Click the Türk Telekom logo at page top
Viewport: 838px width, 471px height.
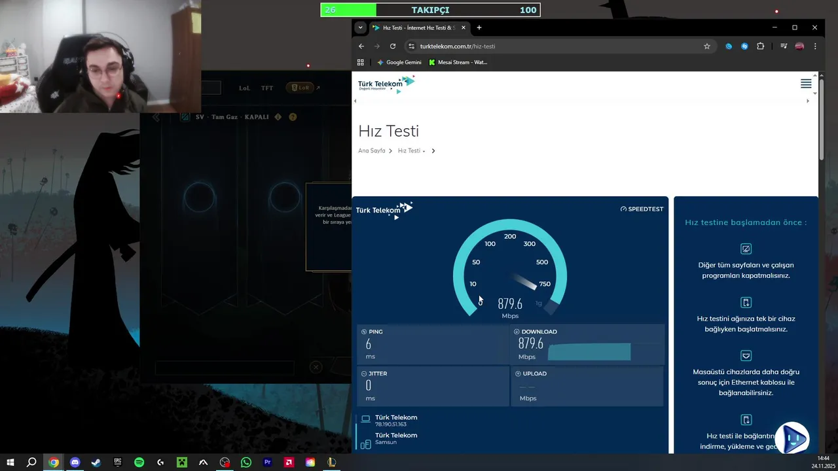point(386,84)
